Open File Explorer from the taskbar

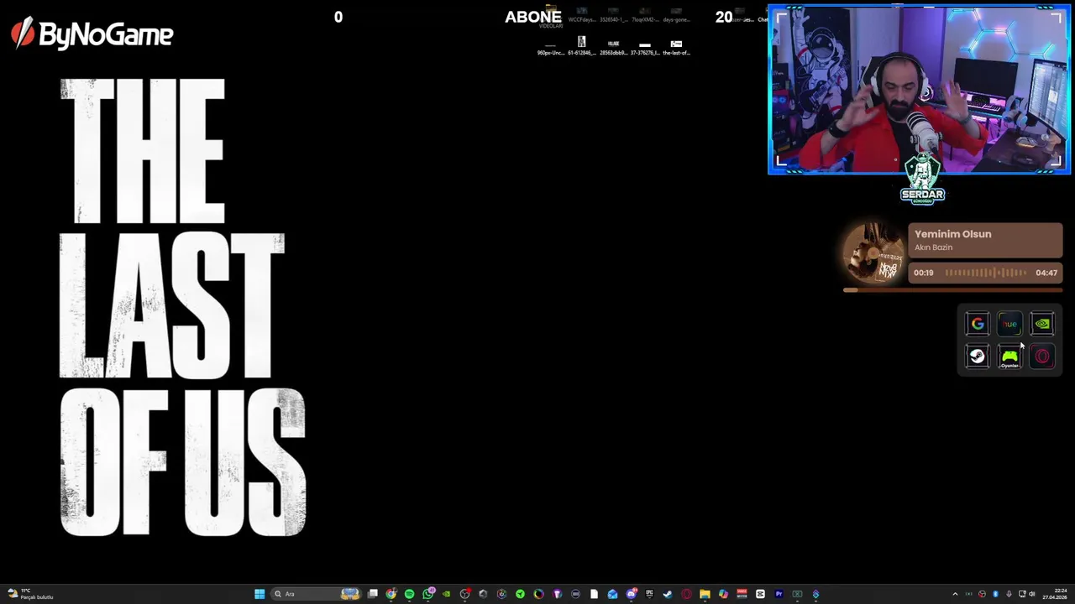[705, 594]
